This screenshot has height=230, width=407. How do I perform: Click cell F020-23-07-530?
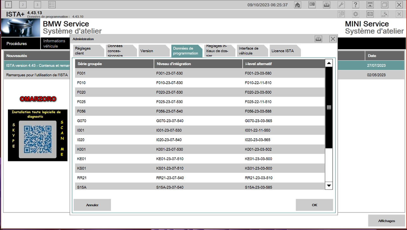coord(169,92)
